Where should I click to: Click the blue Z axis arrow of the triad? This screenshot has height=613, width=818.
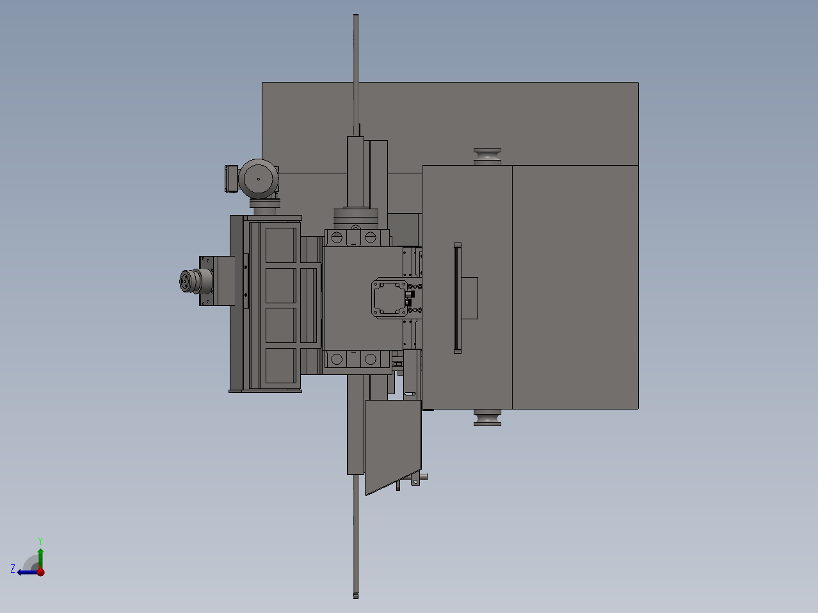tap(26, 572)
